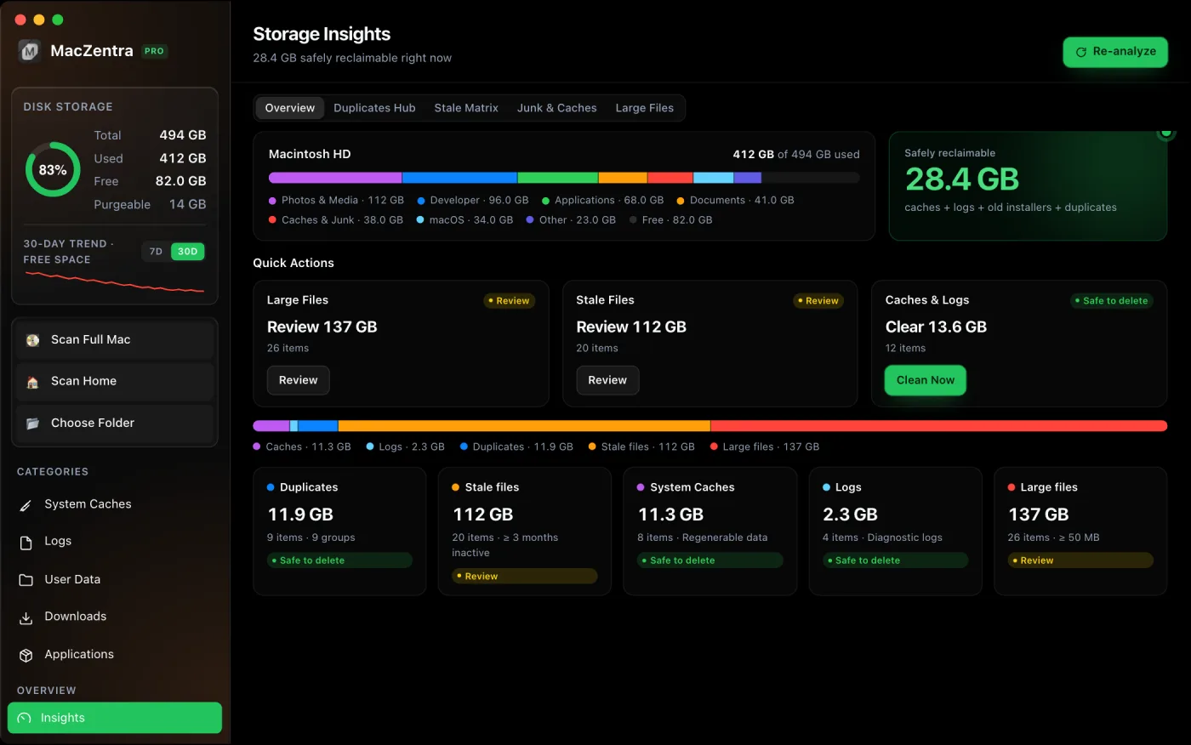The image size is (1191, 745).
Task: Click the refresh icon in Re-analyze
Action: coord(1081,52)
